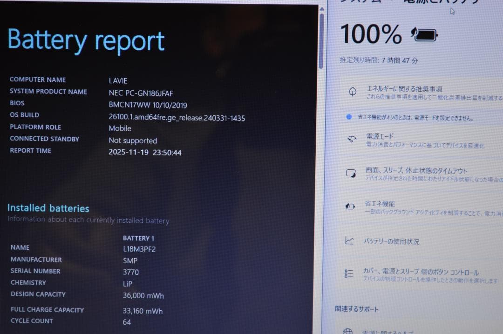Open the 電源に関するヘルプ support link
This screenshot has width=503, height=334.
(x=396, y=332)
